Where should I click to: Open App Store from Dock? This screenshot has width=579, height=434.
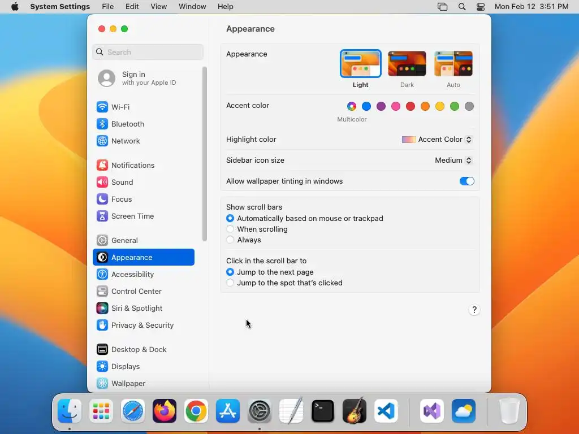[x=228, y=411]
